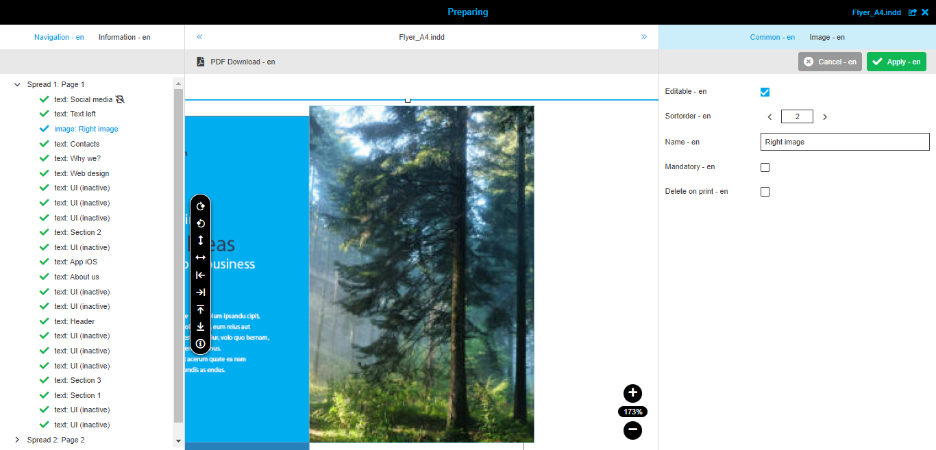Click the Name input field
This screenshot has height=450, width=936.
click(845, 142)
